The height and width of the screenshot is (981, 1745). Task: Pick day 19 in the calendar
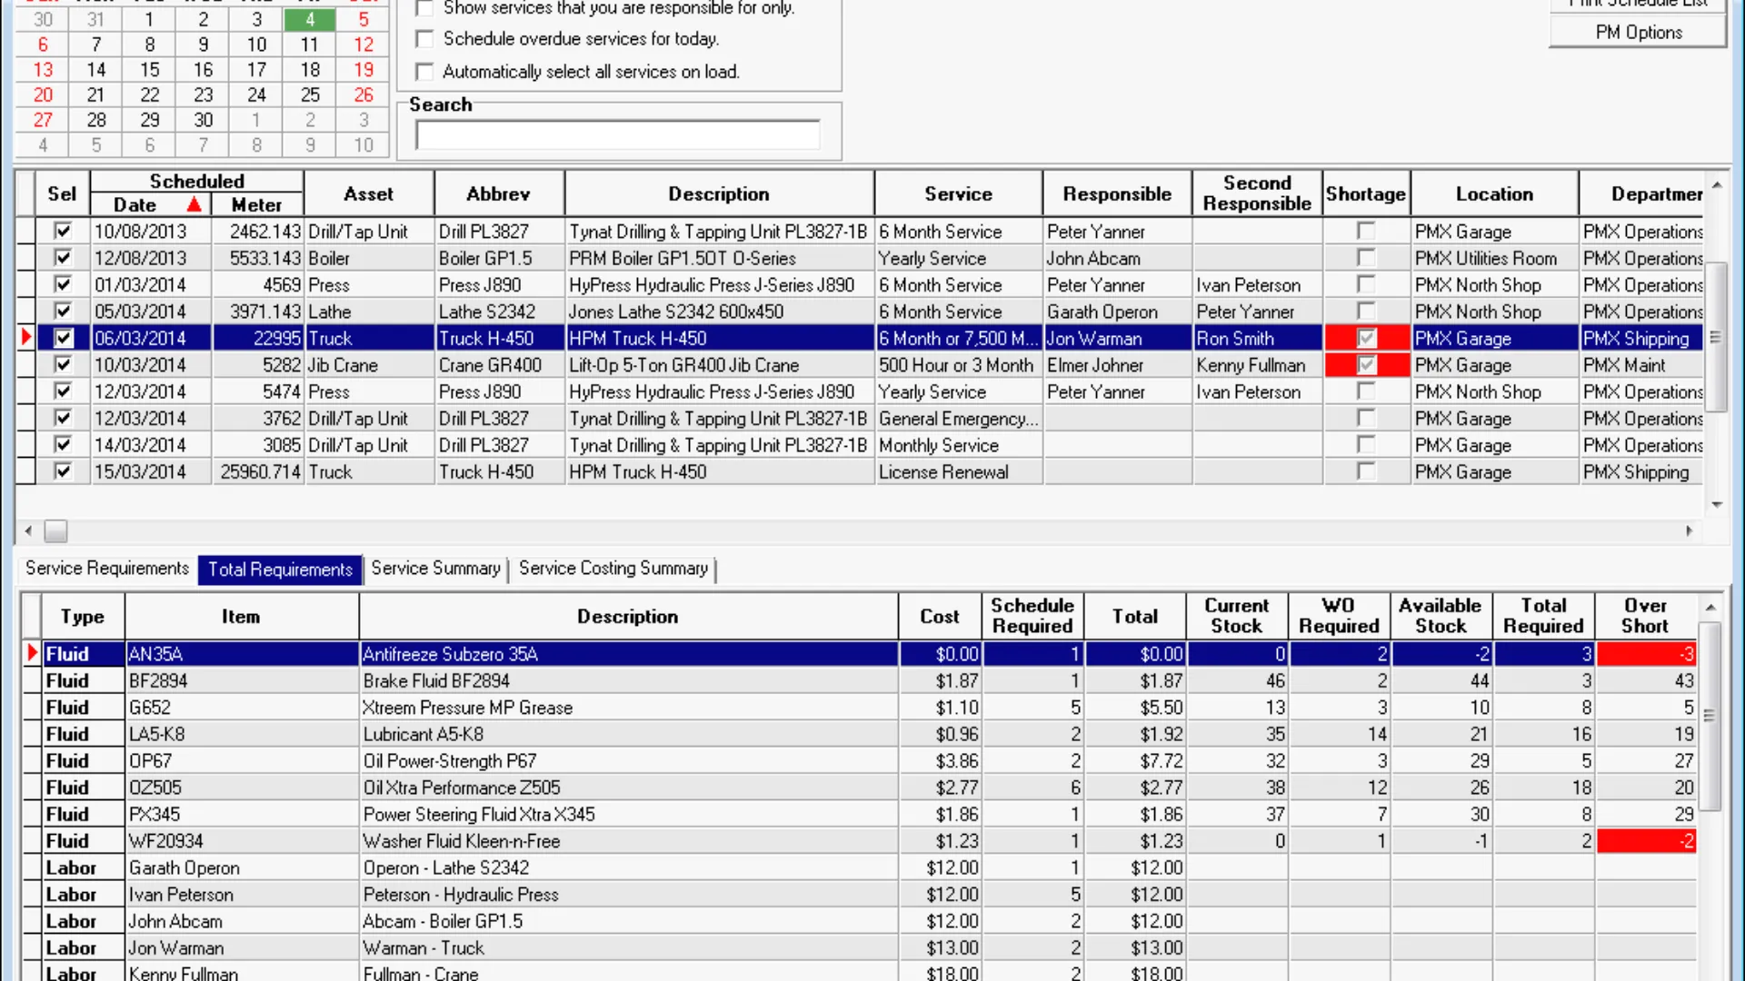[364, 70]
